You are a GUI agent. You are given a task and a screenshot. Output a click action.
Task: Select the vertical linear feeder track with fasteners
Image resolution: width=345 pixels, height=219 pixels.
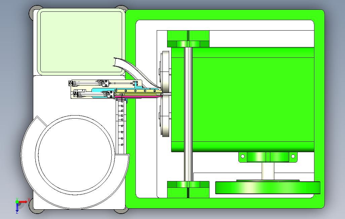tap(121, 126)
